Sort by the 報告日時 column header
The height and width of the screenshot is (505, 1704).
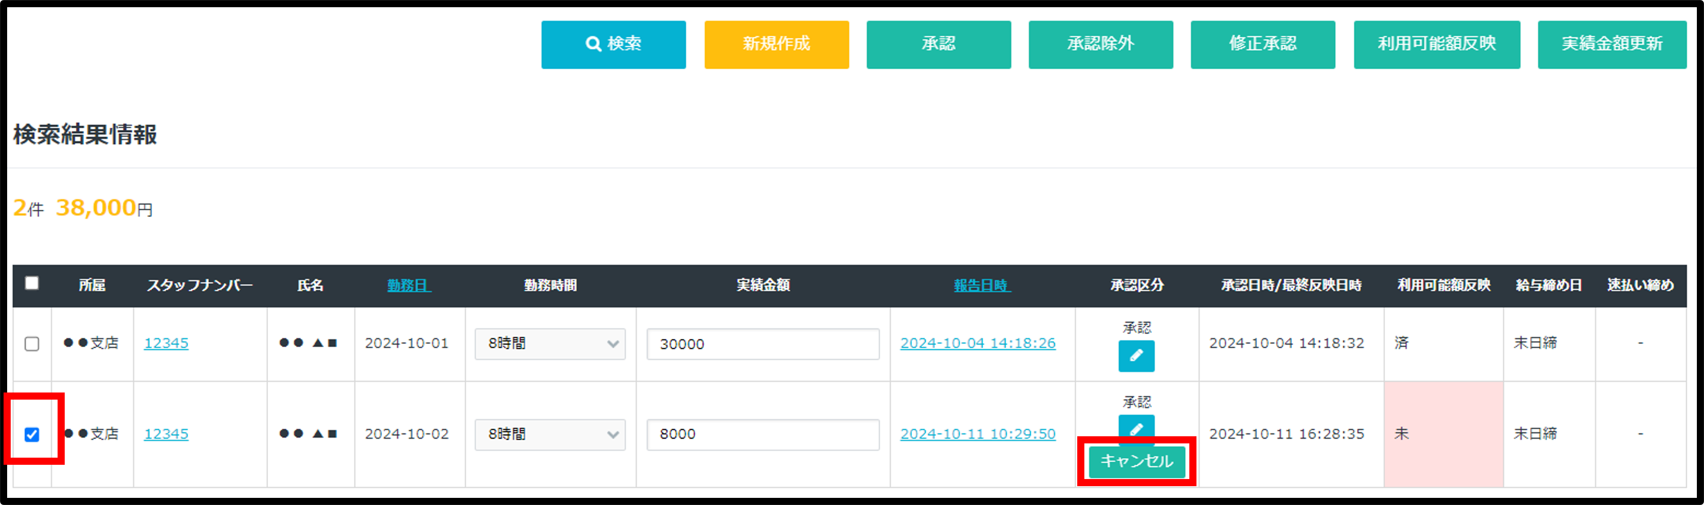981,286
